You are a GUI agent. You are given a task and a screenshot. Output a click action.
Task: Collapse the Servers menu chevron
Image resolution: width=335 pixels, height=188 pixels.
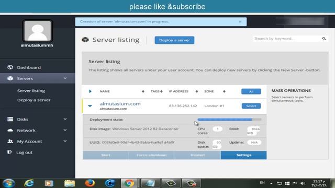(x=65, y=78)
